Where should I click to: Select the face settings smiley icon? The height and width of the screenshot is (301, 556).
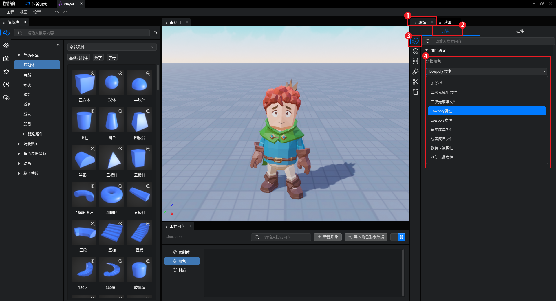[416, 51]
